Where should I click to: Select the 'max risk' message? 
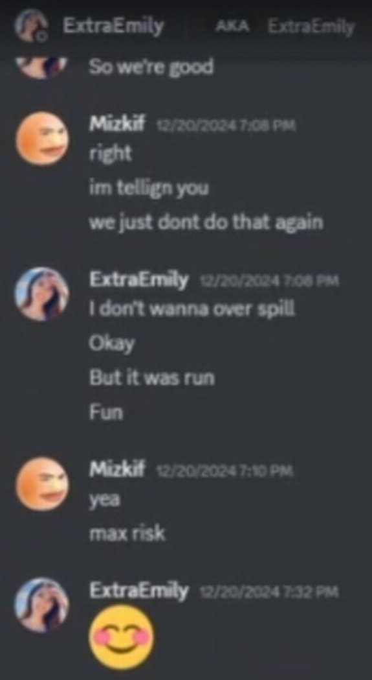[x=127, y=534]
